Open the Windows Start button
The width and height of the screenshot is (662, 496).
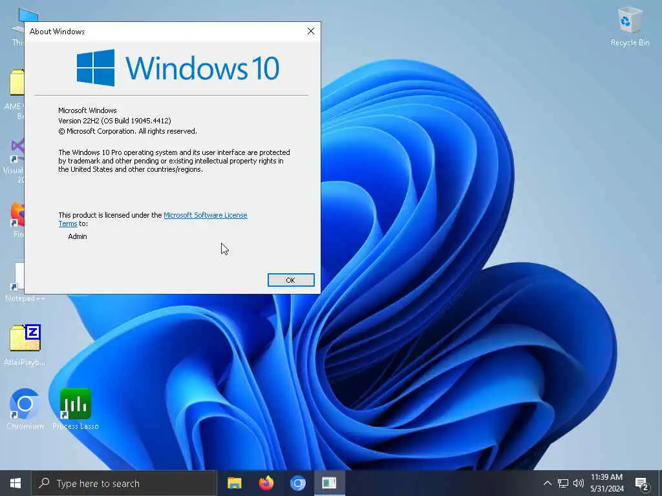pyautogui.click(x=16, y=483)
